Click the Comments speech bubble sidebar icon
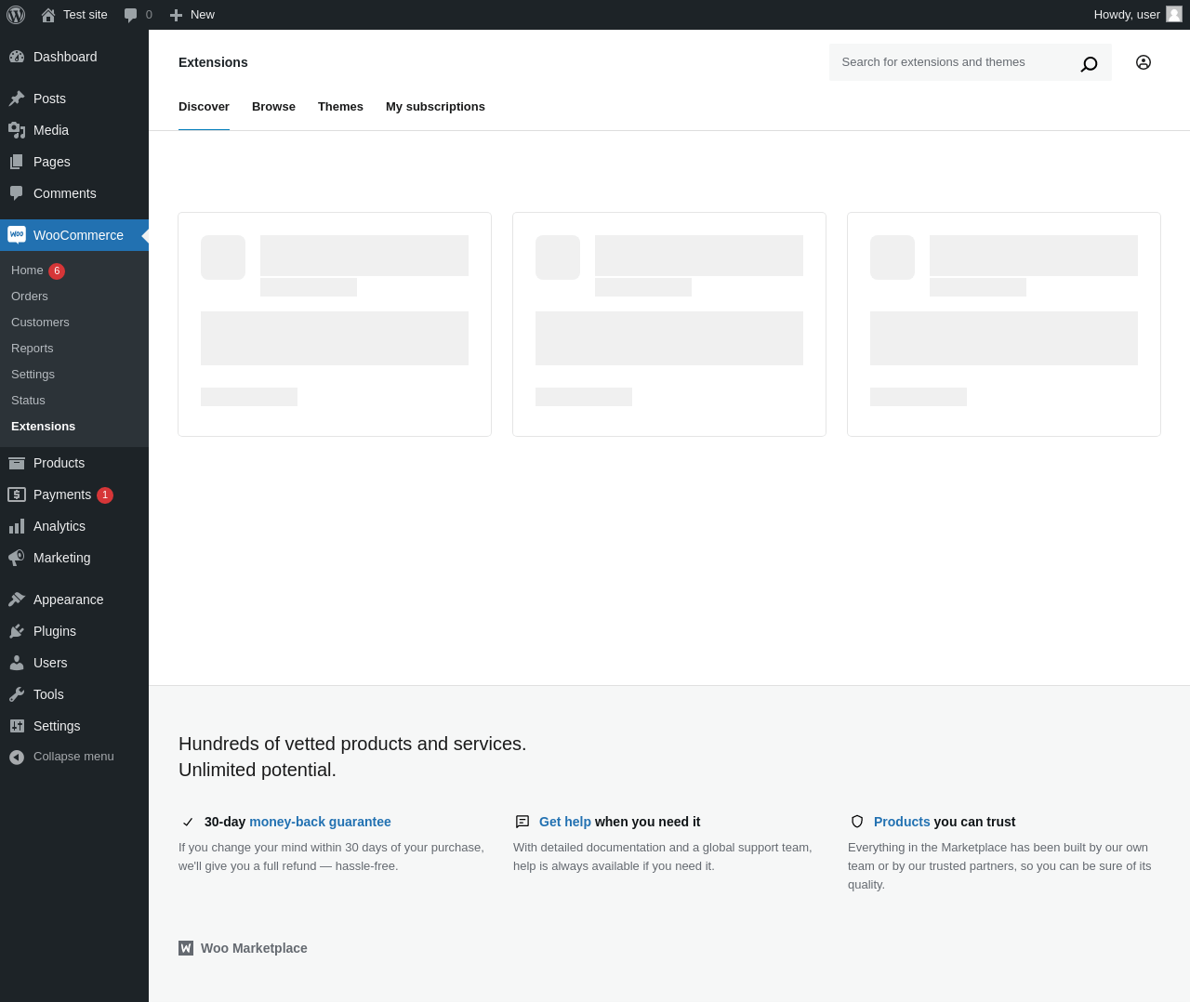1190x1002 pixels. [17, 193]
